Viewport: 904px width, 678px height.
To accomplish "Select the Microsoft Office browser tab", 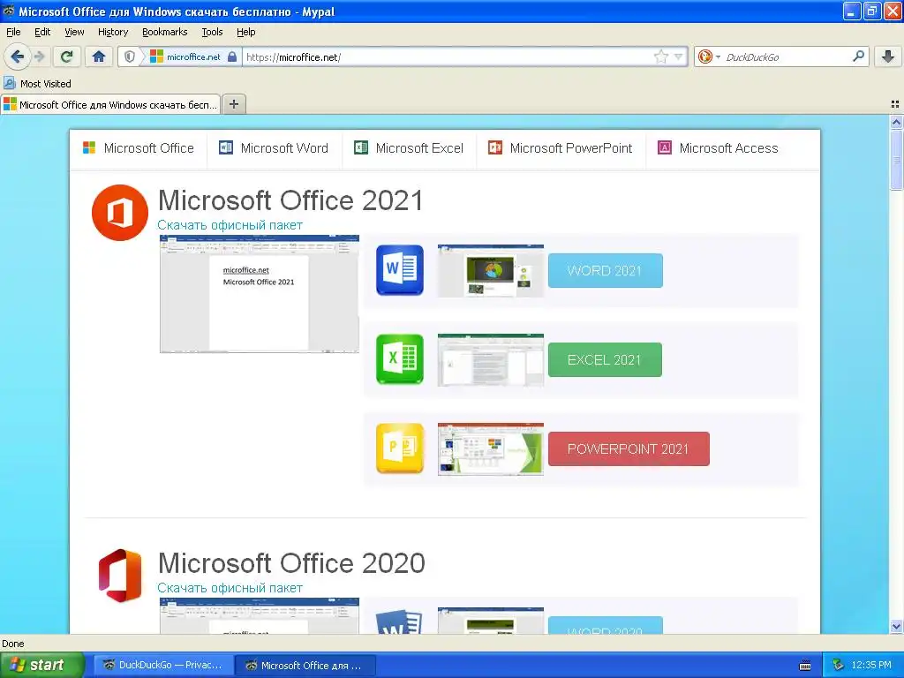I will [x=110, y=104].
